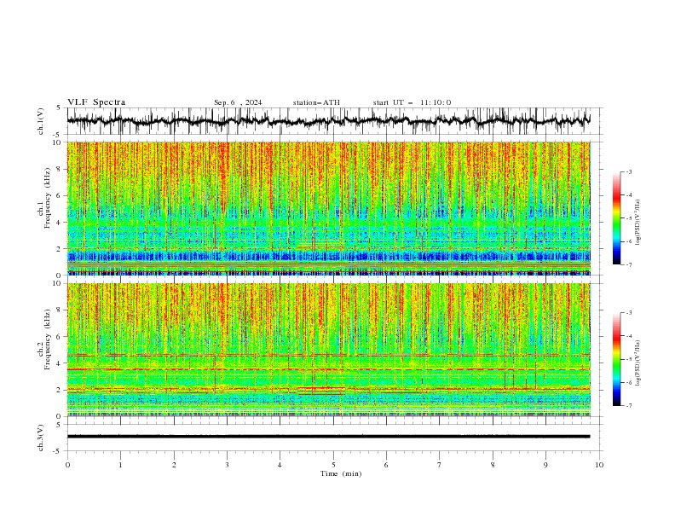675x522 pixels.
Task: Click the upper PSD color scale bar
Action: coord(616,218)
